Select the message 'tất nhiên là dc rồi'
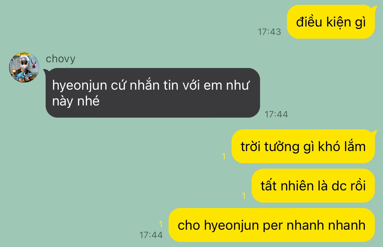This screenshot has height=247, width=383. point(313,186)
